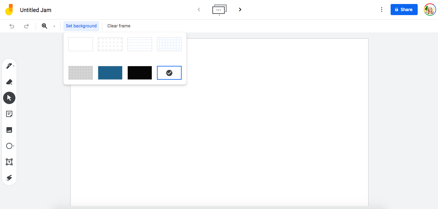
Task: Select the dotted background option
Action: tap(110, 44)
